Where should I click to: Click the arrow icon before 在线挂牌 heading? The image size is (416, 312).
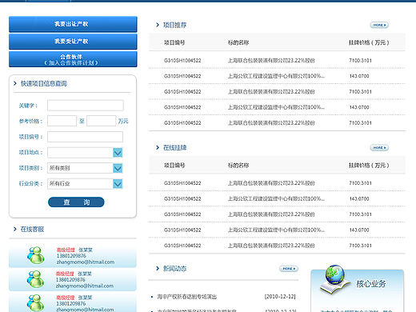[158, 147]
